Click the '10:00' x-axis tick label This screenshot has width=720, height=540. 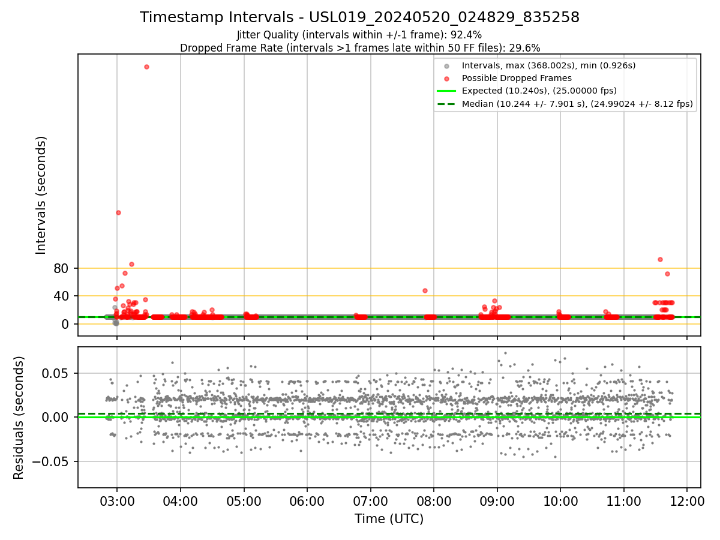tap(560, 501)
